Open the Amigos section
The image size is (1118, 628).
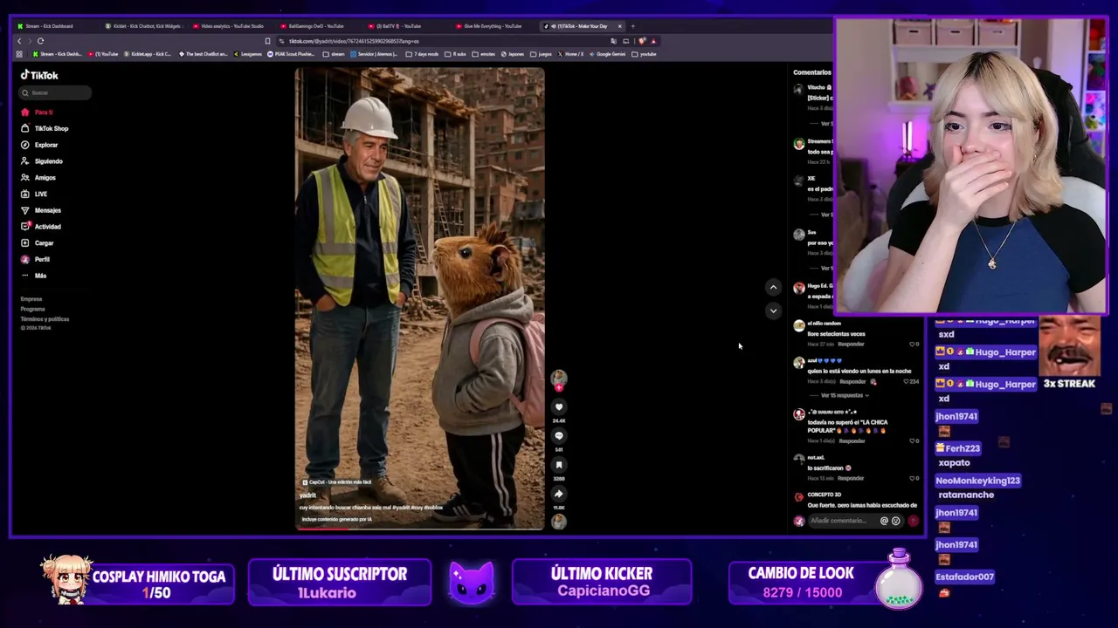[x=38, y=178]
